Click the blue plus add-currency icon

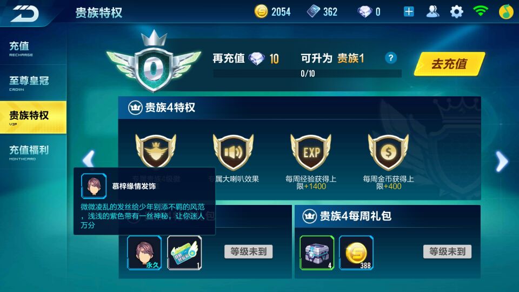[409, 12]
